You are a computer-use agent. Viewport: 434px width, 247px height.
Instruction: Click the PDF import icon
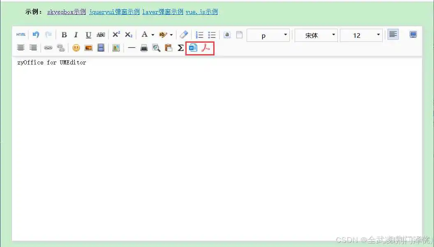[x=205, y=48]
